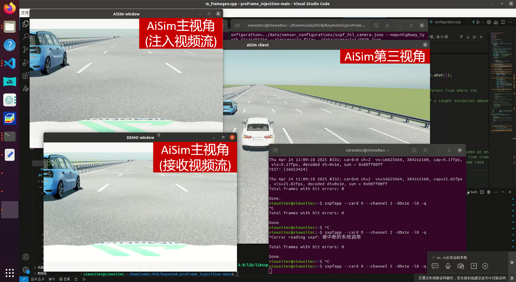Screen dimensions: 516x282
Task: Switch to the configurator.cpp editor tab
Action: click(x=447, y=22)
